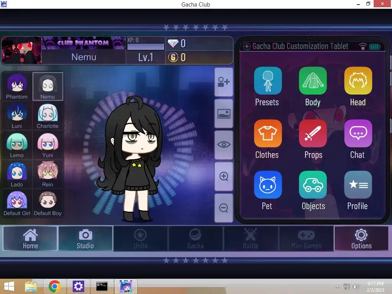Click the gold coin counter
This screenshot has height=294, width=392.
[x=199, y=57]
